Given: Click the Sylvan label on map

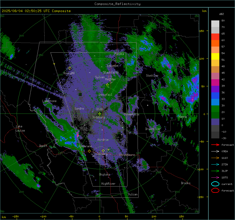Looking at the screenshot, I should pos(100,77).
